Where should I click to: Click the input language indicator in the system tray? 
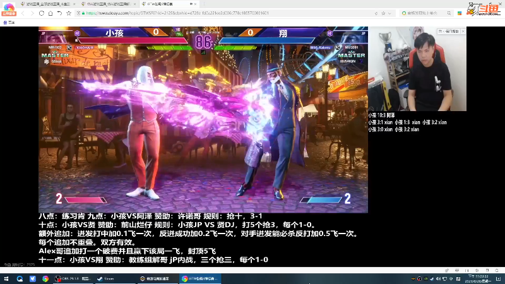pos(451,279)
